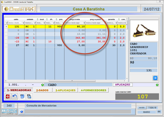The width and height of the screenshot is (164, 117).
Task: Open the 4-FORNECEDORES tab
Action: [93, 90]
